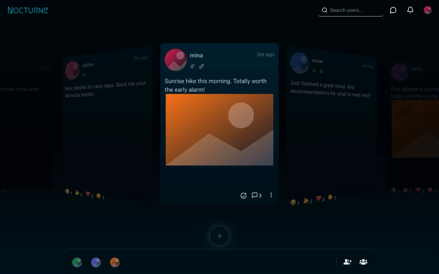Click the 5m ago timestamp on salma's post

(x=141, y=58)
